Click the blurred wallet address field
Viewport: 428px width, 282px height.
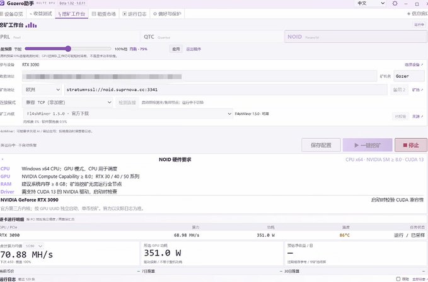(x=199, y=76)
